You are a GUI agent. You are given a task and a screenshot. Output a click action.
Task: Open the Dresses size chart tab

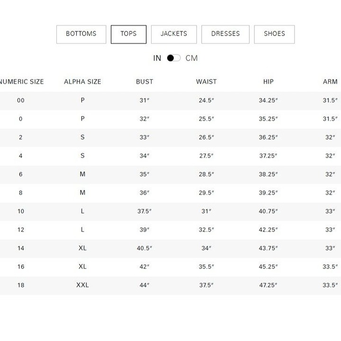click(x=225, y=35)
